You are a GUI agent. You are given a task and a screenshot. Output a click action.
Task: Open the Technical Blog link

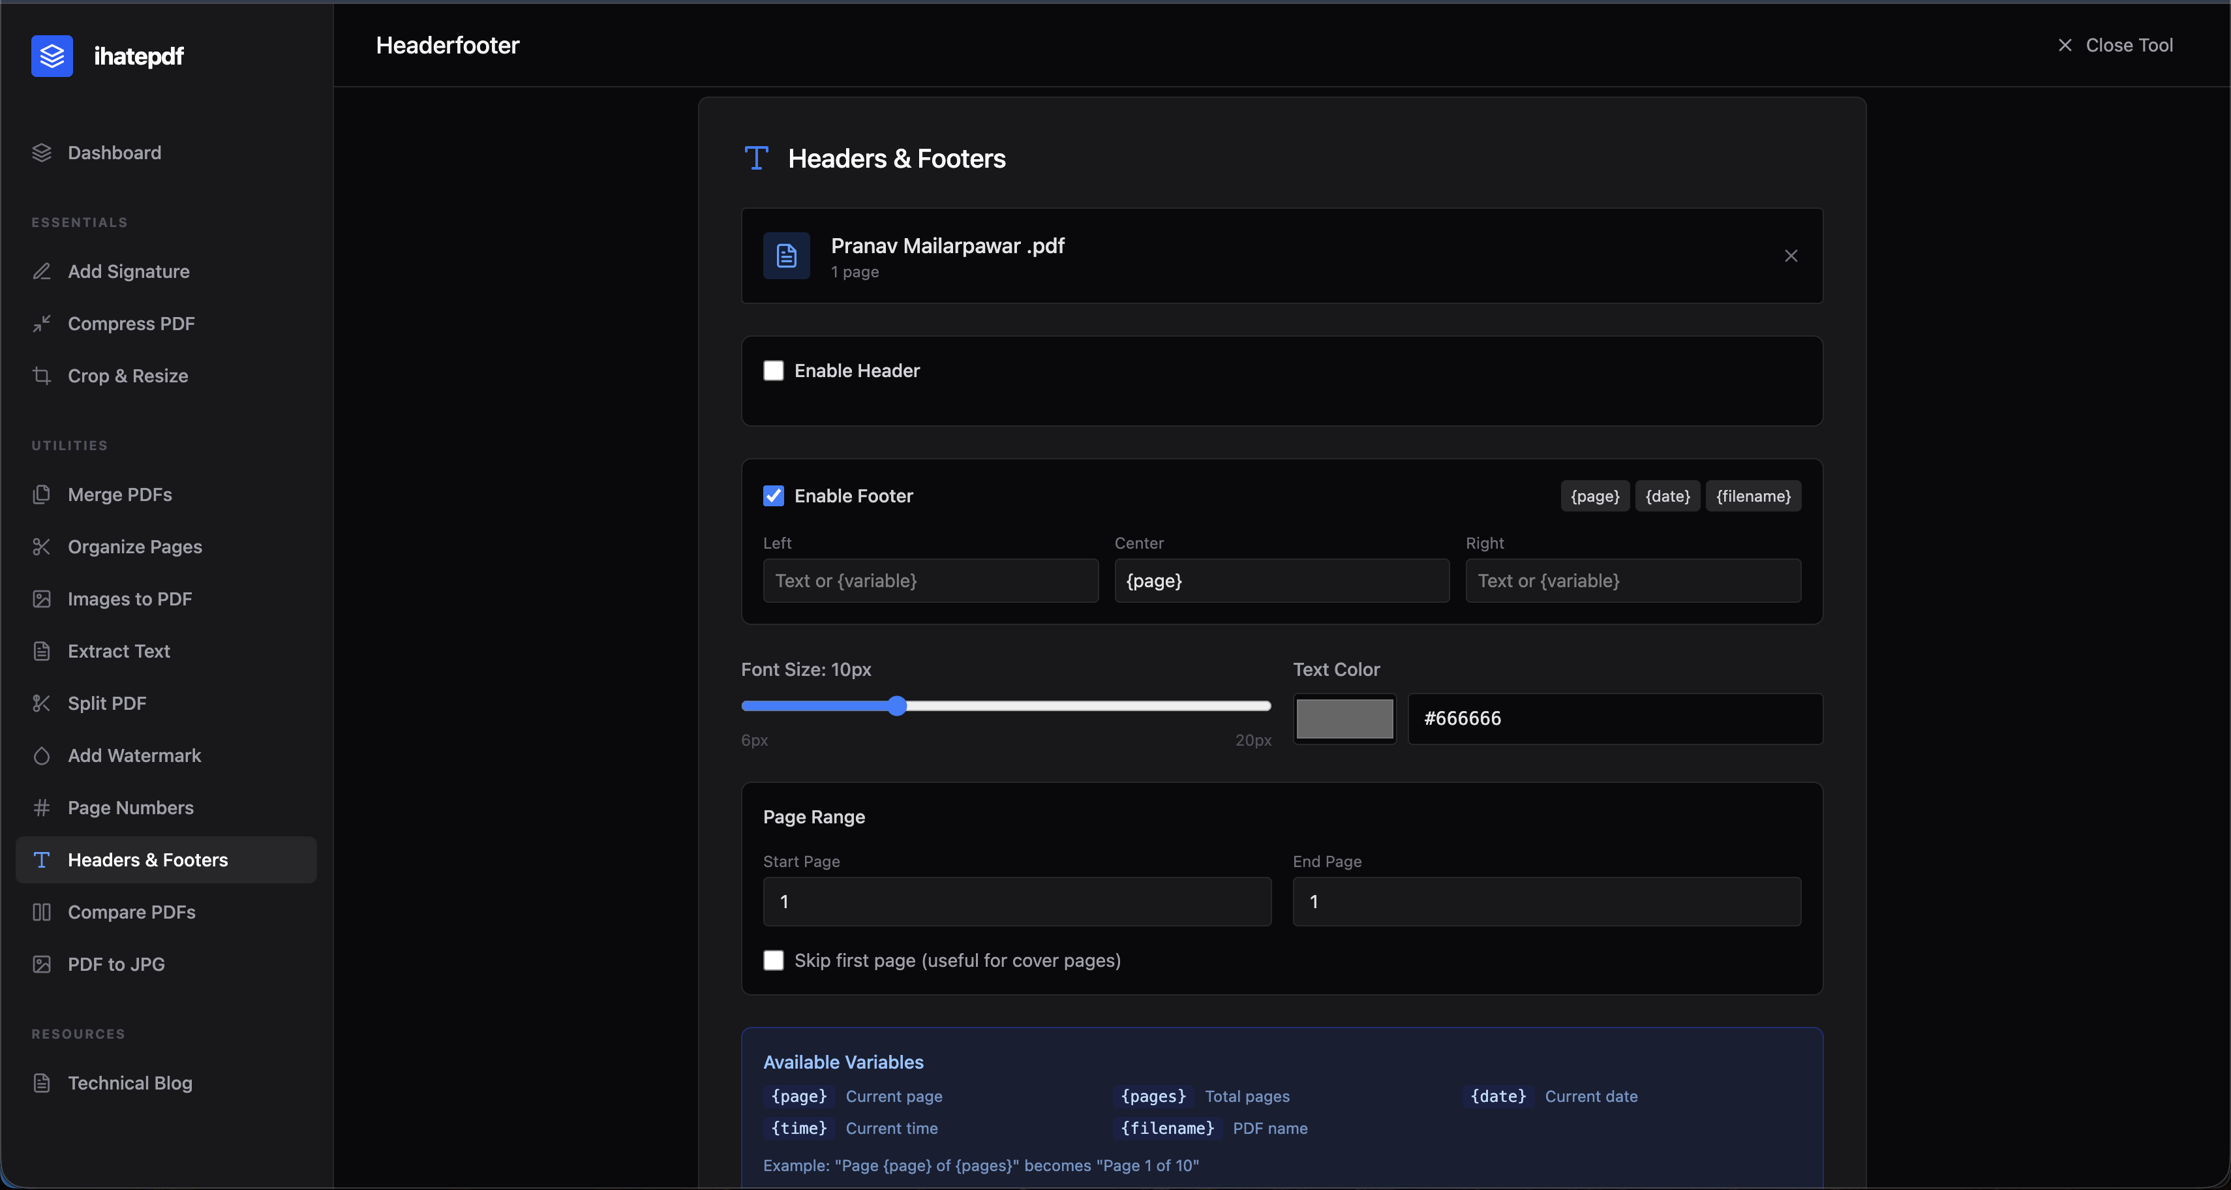130,1082
